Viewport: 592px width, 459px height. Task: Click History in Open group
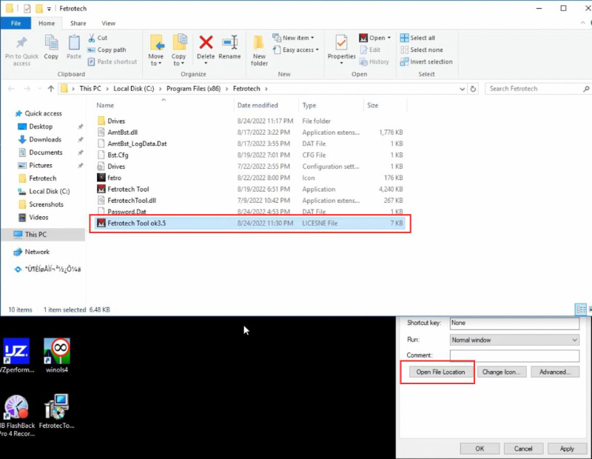click(x=374, y=61)
